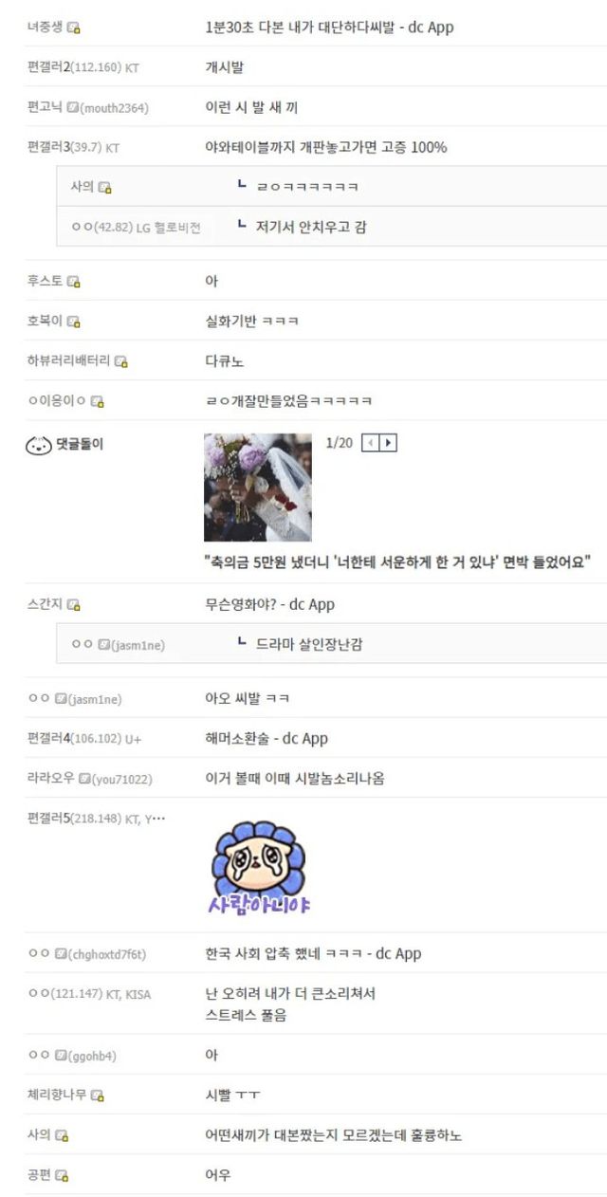The height and width of the screenshot is (1197, 607).
Task: Click the badge icon next to 스간지
Action: coord(74,605)
